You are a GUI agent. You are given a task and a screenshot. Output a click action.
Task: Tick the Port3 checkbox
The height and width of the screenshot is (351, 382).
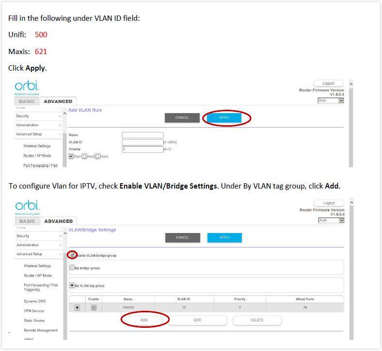coord(98,156)
